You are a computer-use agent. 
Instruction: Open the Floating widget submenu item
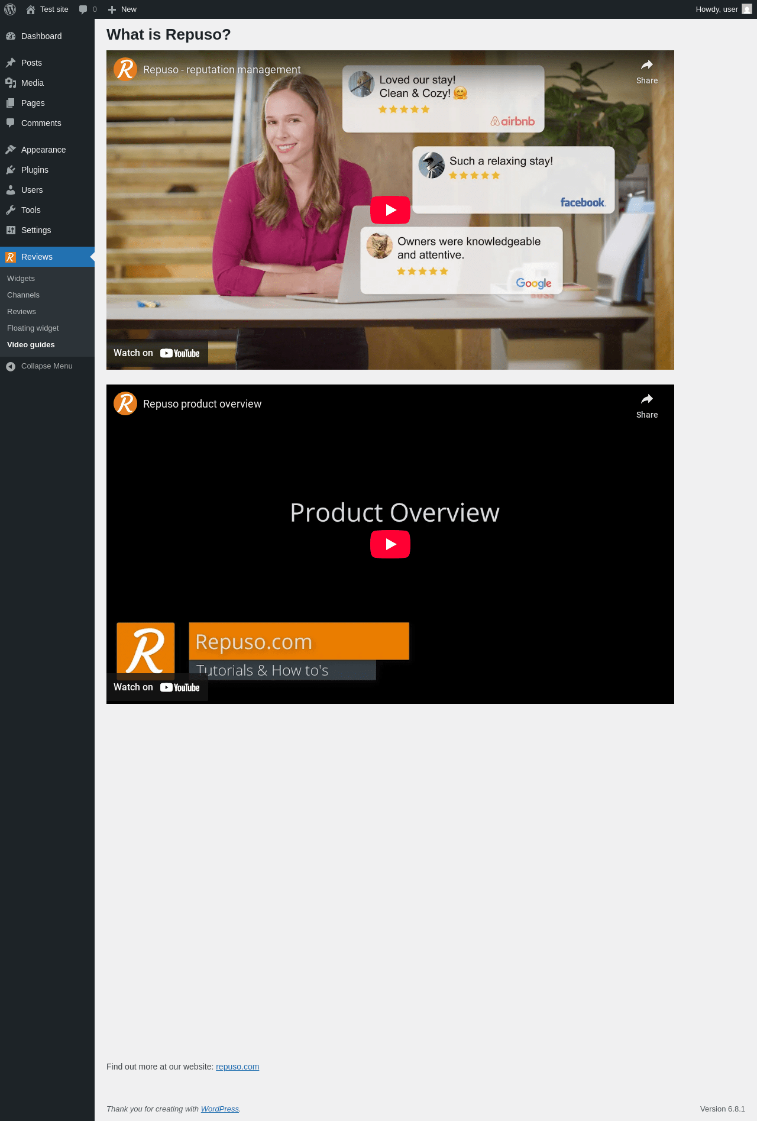click(47, 328)
